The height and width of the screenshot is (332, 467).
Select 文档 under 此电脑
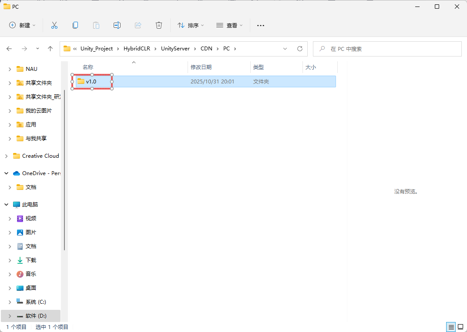click(30, 246)
